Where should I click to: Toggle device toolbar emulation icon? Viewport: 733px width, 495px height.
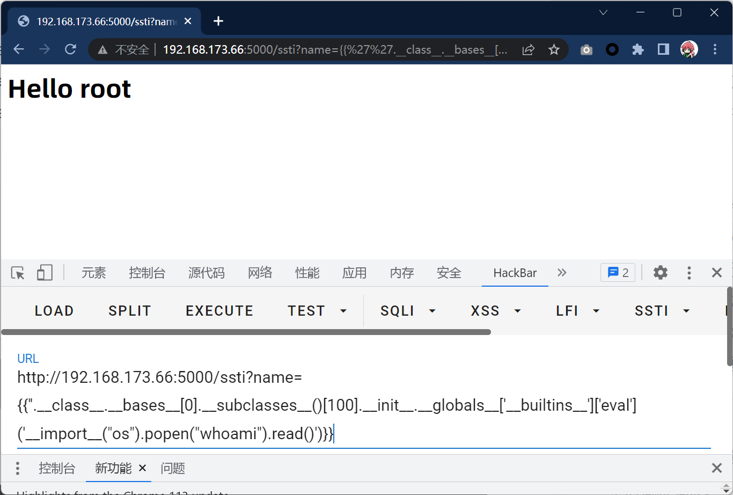pos(45,273)
